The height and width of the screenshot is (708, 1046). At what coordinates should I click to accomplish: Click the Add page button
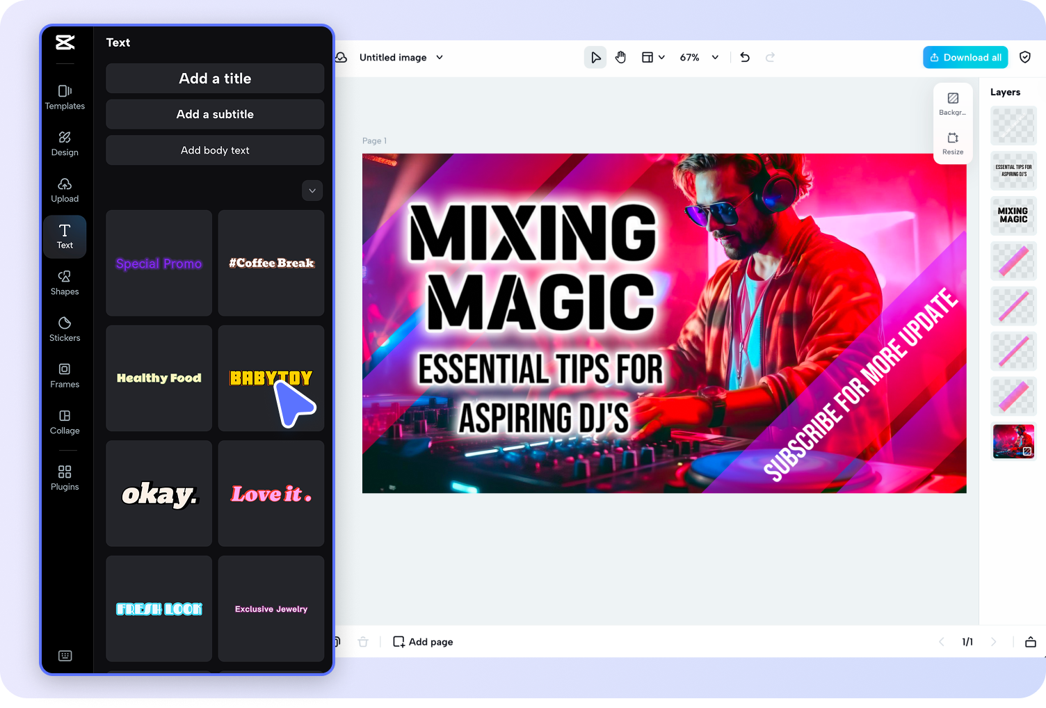point(423,642)
